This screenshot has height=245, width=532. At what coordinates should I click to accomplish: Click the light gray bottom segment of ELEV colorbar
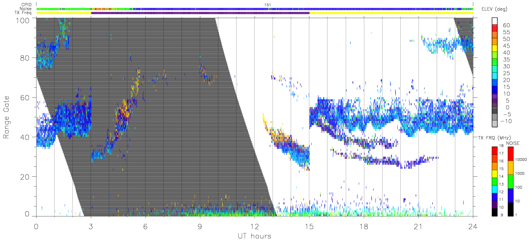(495, 124)
